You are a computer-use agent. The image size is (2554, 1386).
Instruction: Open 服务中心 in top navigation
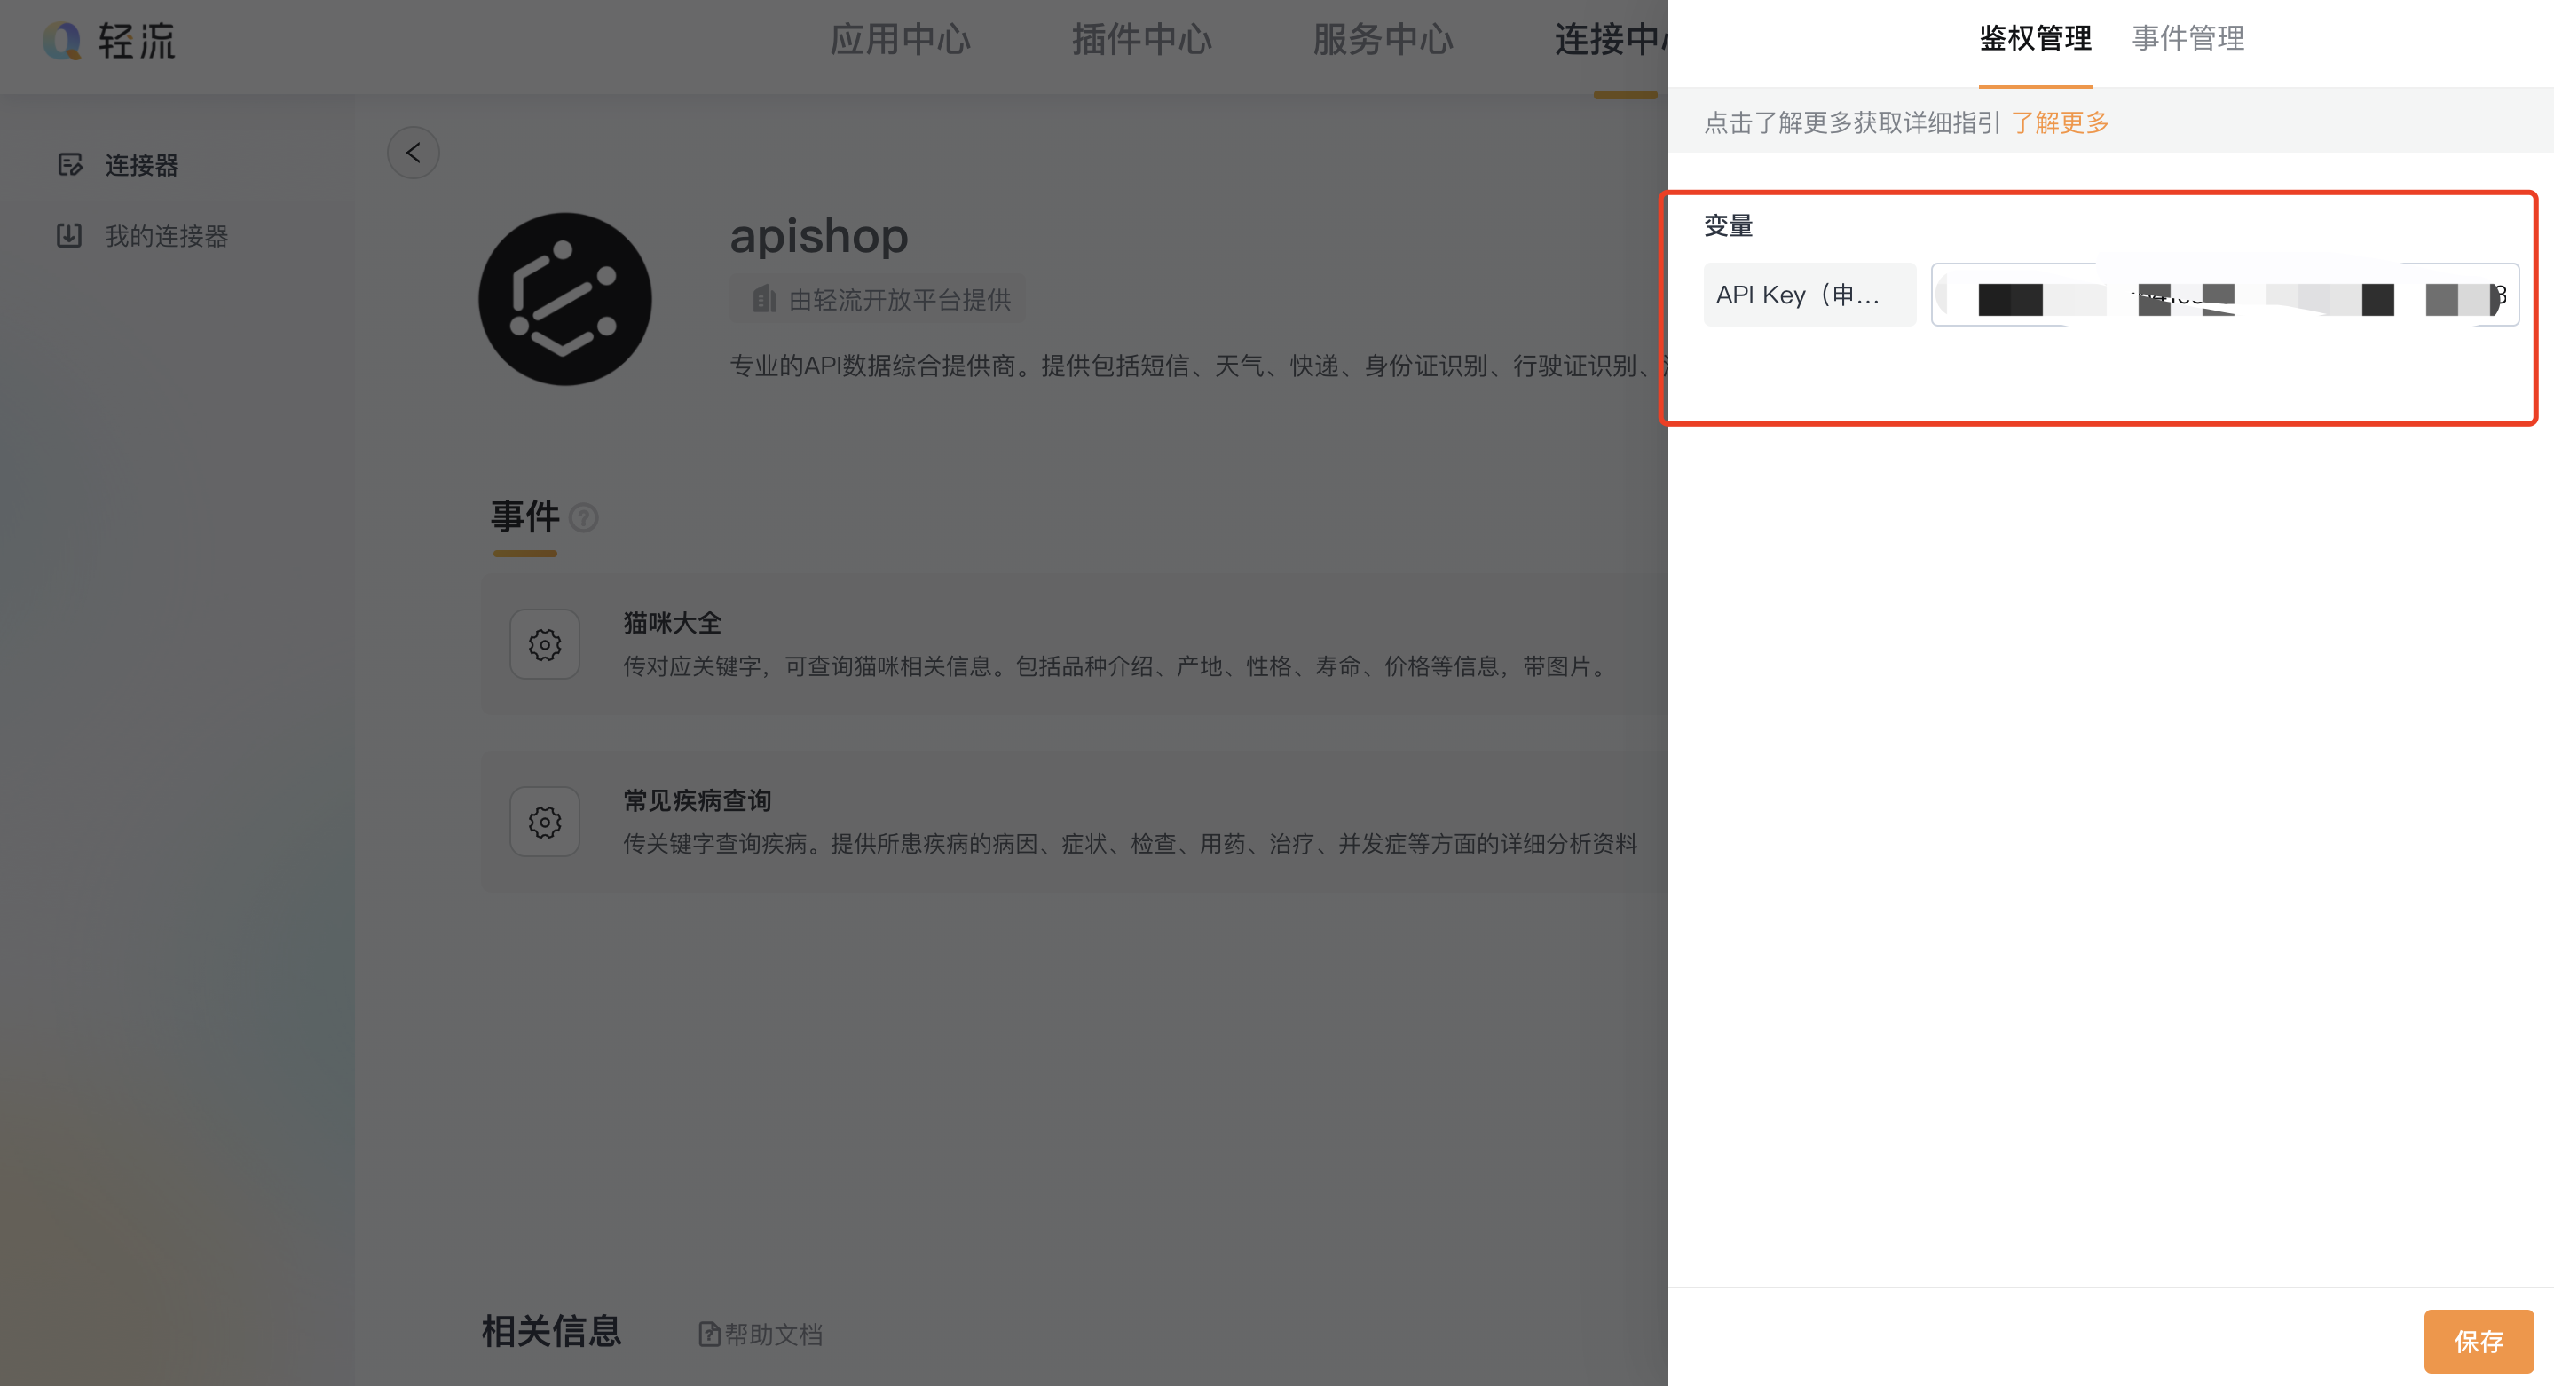point(1383,40)
